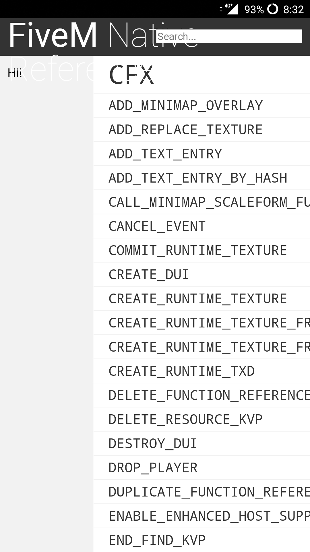Click the Search input field
The width and height of the screenshot is (310, 552).
229,37
